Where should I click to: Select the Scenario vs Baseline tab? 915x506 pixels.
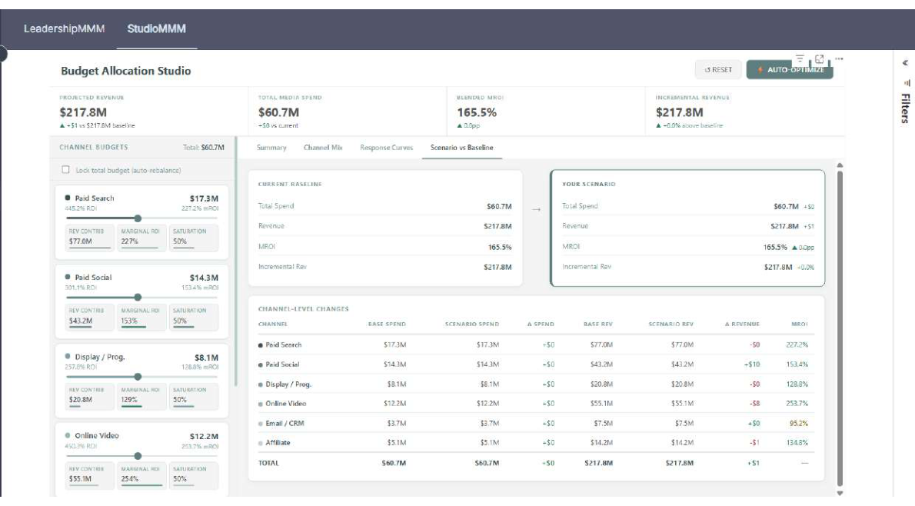tap(461, 148)
